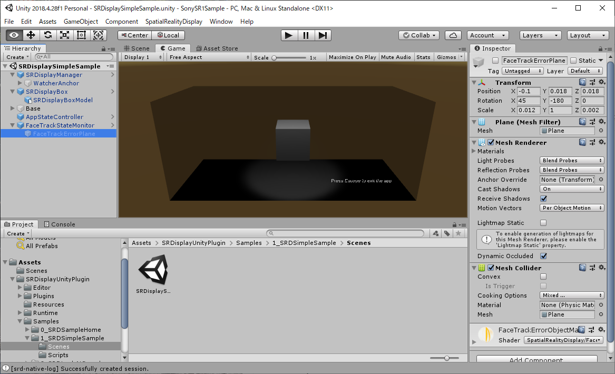Click the Stats button
The width and height of the screenshot is (615, 374).
[423, 57]
